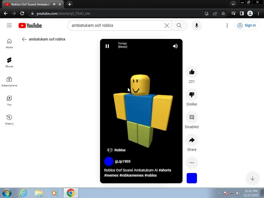
Task: Open the Roblox game link on video
Action: coord(116,150)
